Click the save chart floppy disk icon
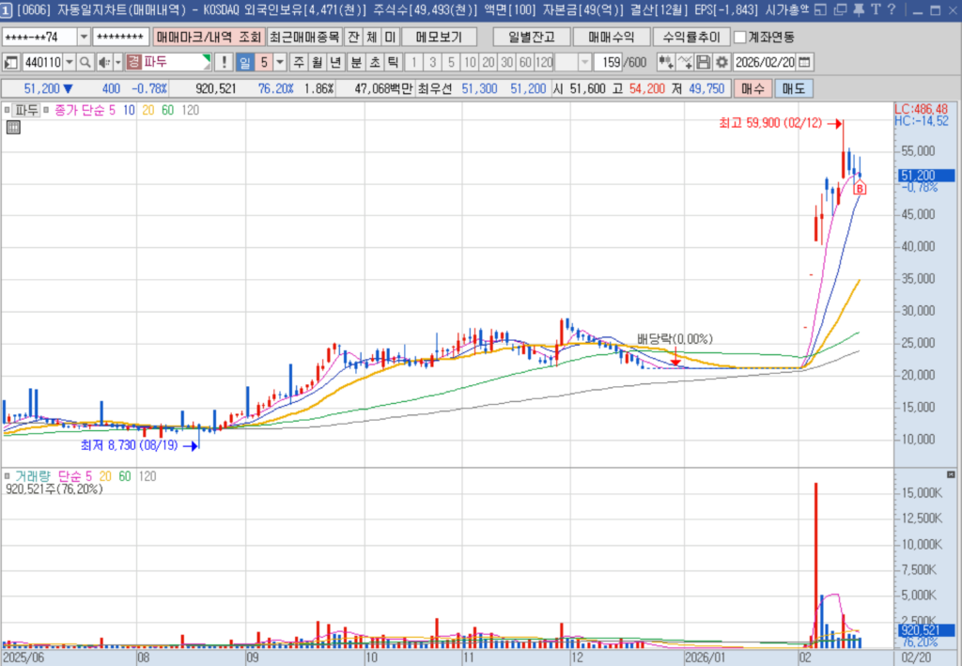 tap(704, 62)
